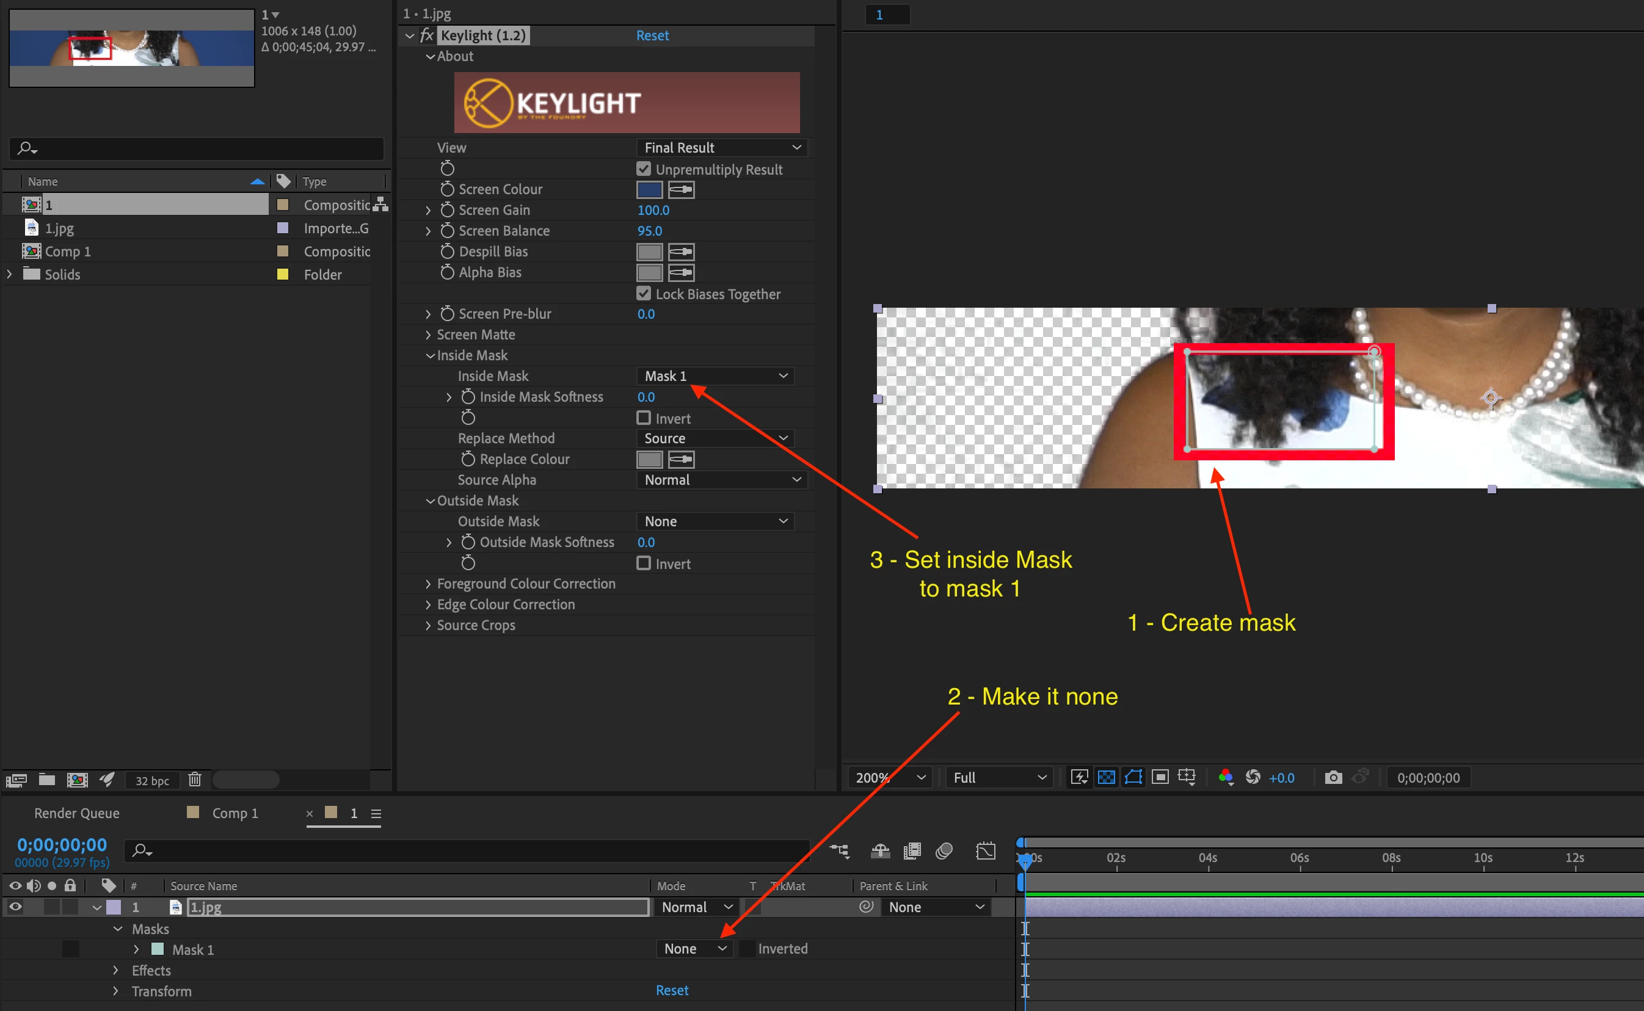Uncheck Lock Biases Together
This screenshot has width=1644, height=1011.
tap(644, 294)
